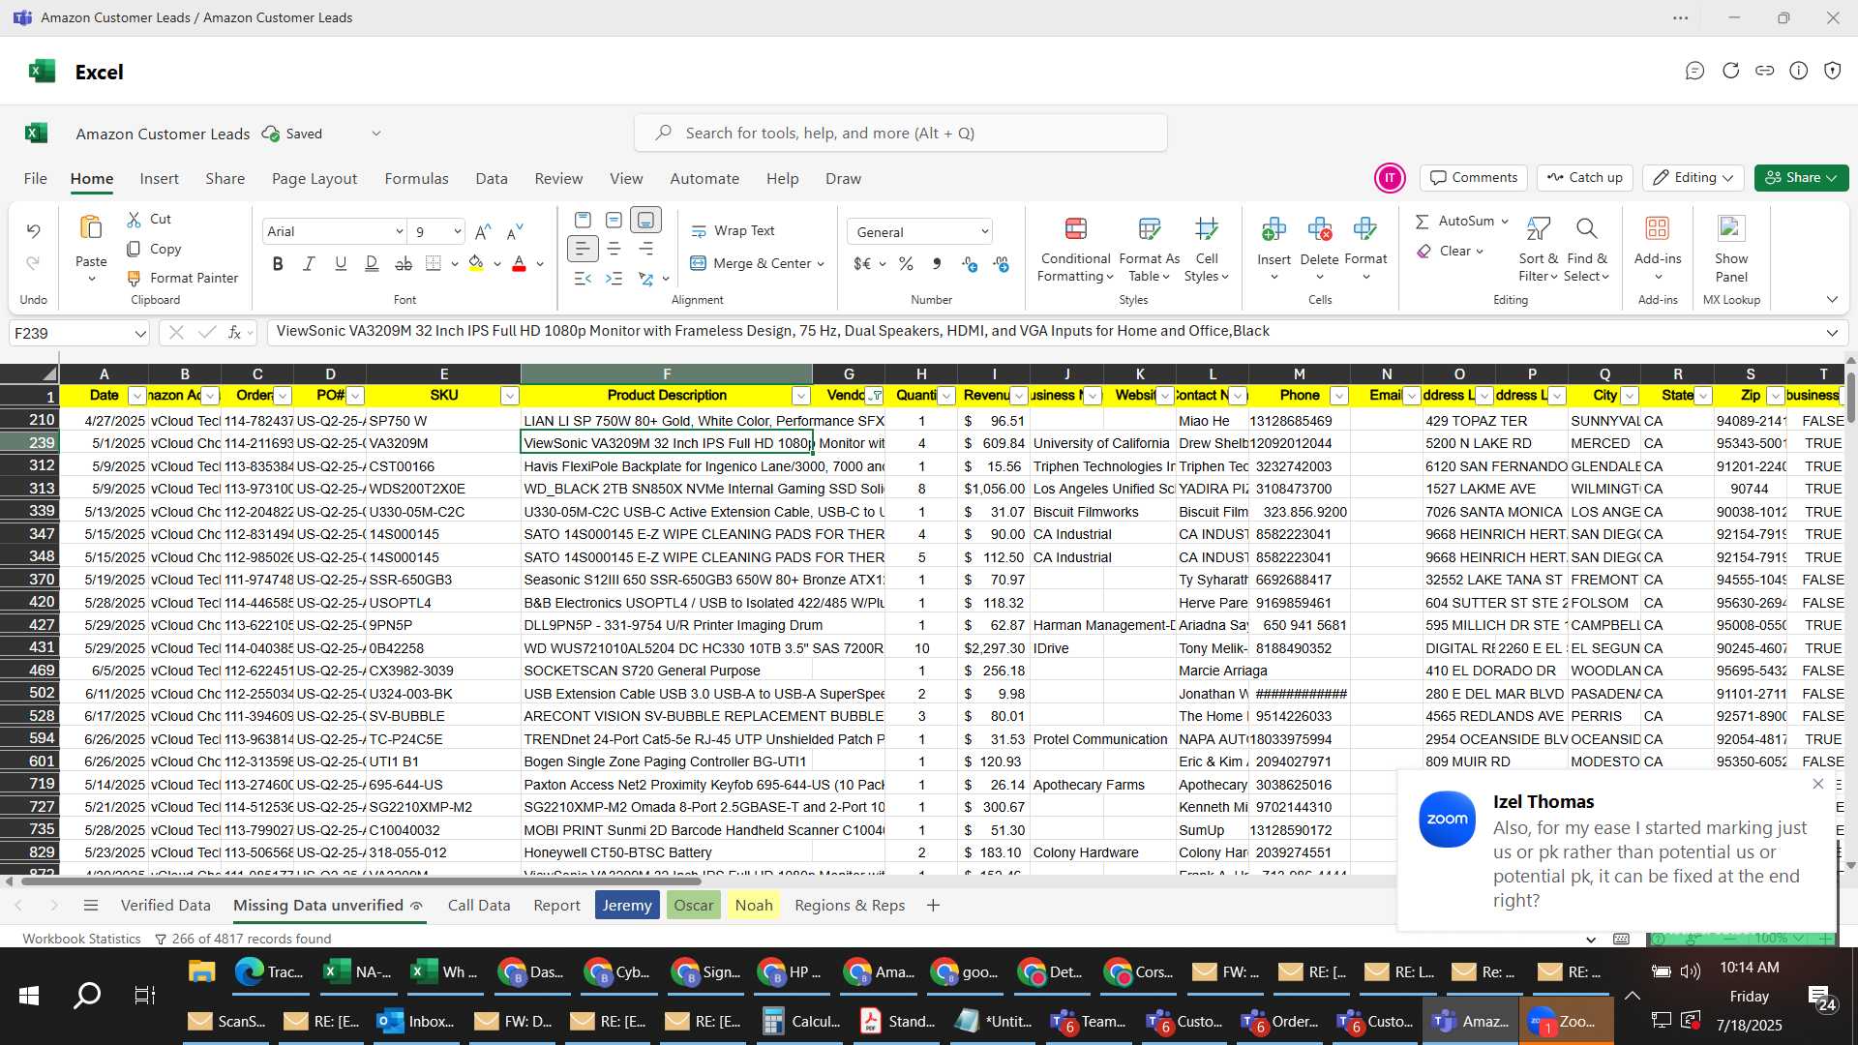The image size is (1858, 1045).
Task: Open Product Description filter dropdown
Action: (800, 396)
